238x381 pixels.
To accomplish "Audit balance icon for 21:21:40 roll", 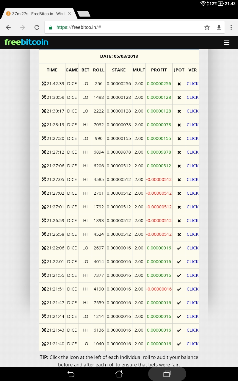I will tap(44, 344).
